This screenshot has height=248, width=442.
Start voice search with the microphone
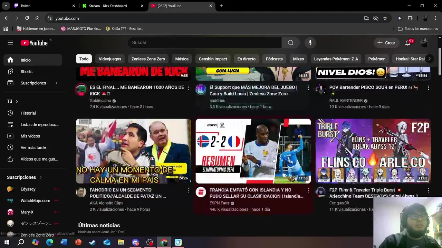[x=310, y=43]
